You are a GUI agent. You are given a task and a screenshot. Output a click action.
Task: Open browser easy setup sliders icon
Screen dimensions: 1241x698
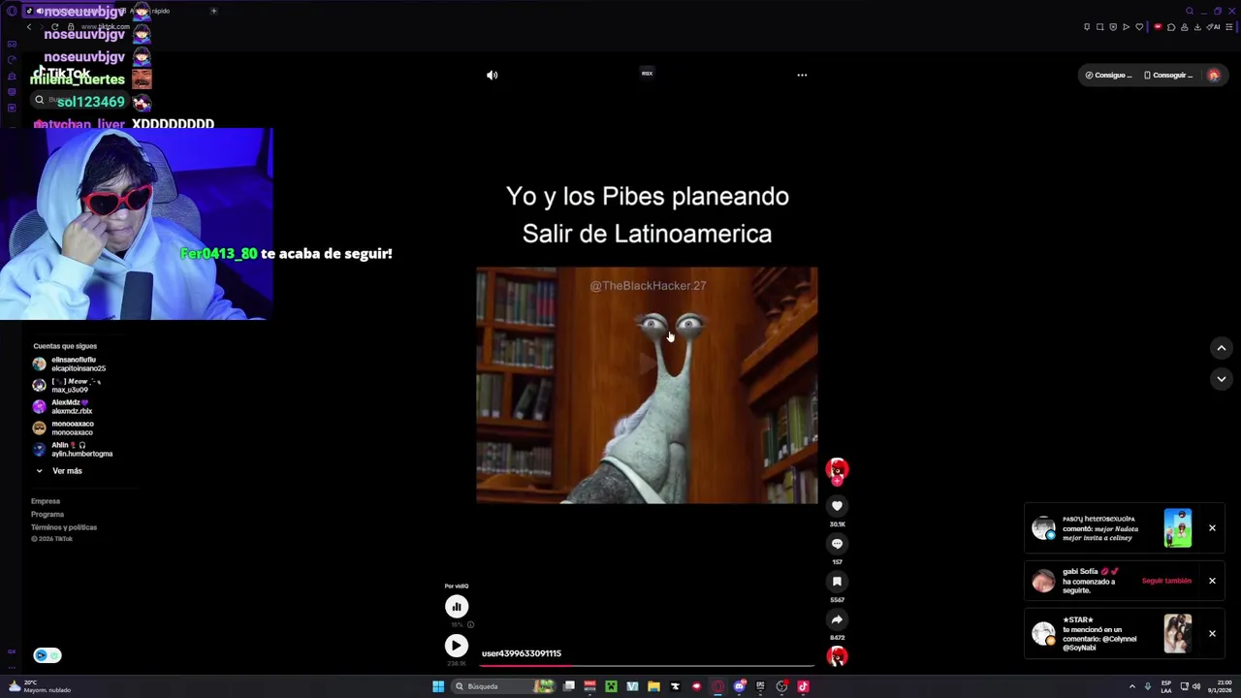pos(1228,27)
